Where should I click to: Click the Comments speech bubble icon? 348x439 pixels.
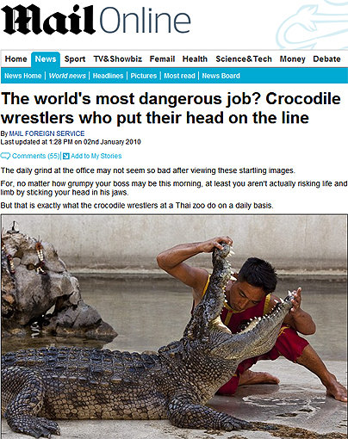coord(5,156)
